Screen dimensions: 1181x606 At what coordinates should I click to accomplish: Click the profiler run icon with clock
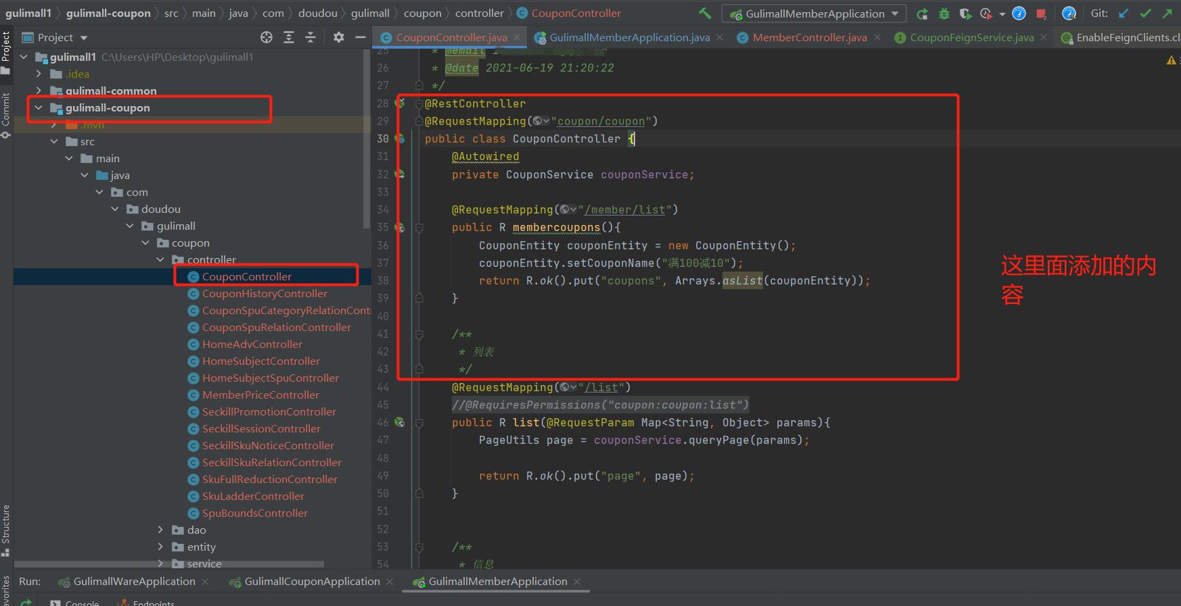coord(986,14)
